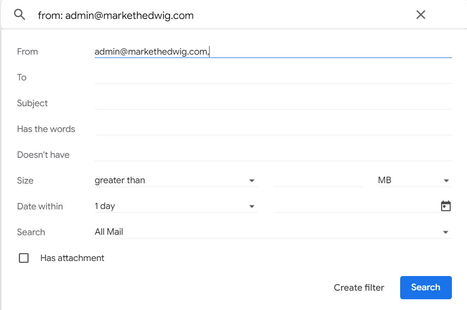Select the Subject text field

[x=273, y=103]
